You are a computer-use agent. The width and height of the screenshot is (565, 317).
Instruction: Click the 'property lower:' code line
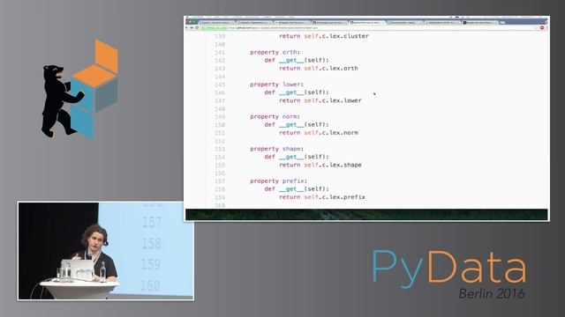[x=276, y=85]
